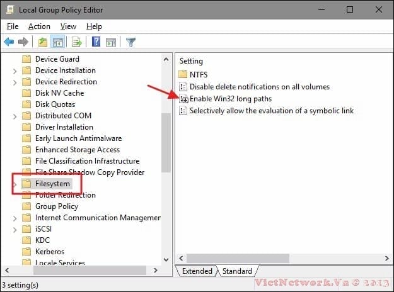This screenshot has height=292, width=394.
Task: Toggle Show/Hide Console Tree icon
Action: [x=58, y=42]
